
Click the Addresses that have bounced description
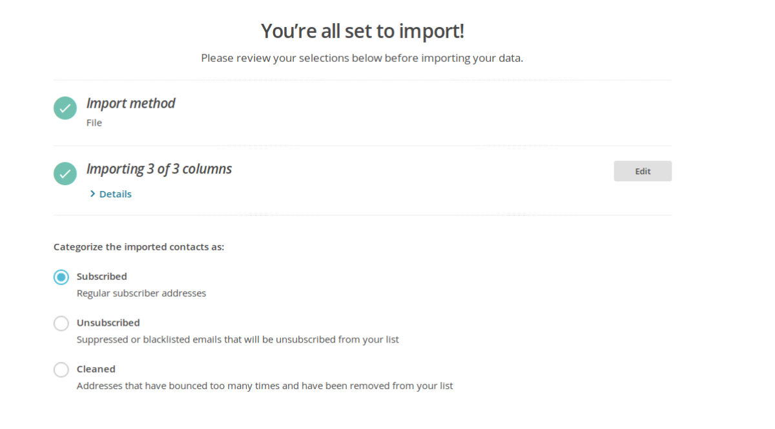265,386
